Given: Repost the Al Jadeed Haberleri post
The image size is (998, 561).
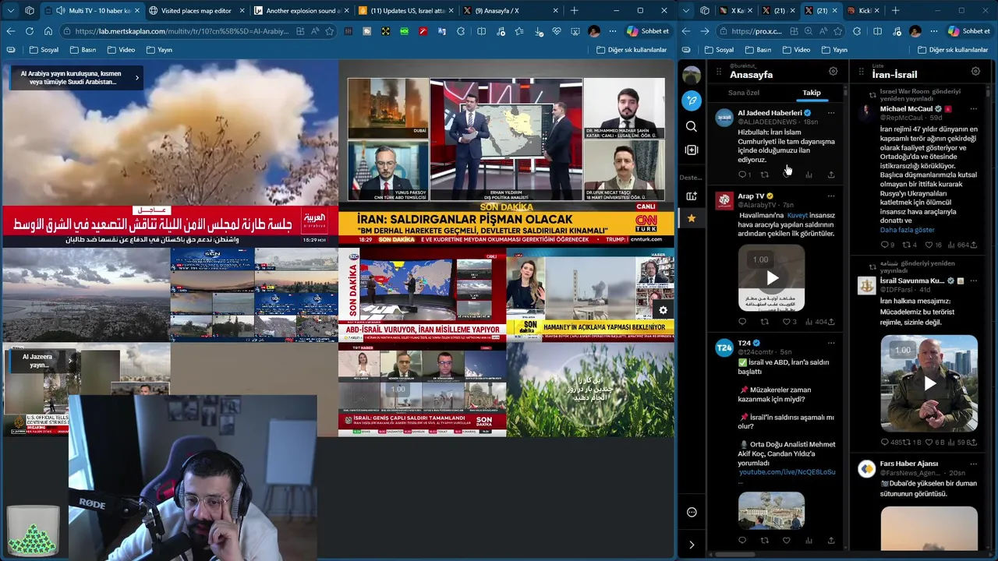Looking at the screenshot, I should (764, 175).
